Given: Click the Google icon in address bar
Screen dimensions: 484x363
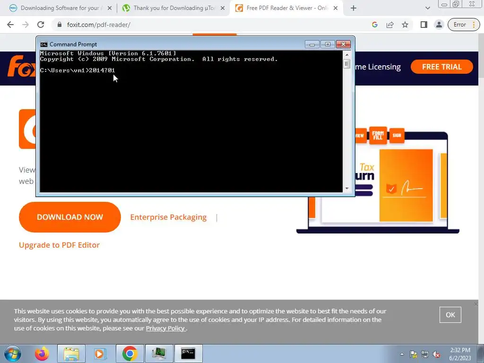Looking at the screenshot, I should point(375,25).
